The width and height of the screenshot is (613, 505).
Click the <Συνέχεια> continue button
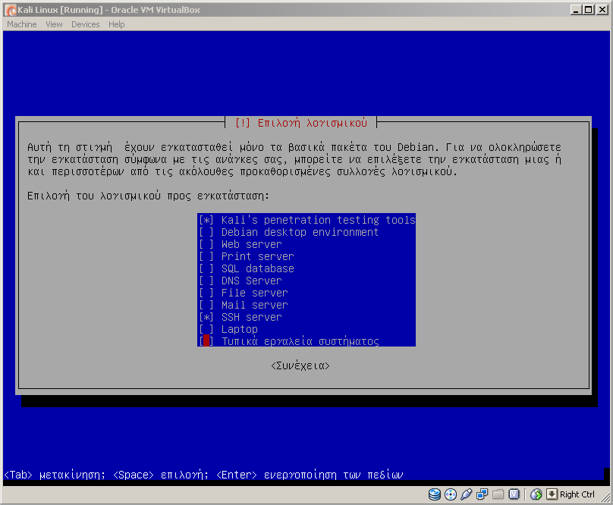click(300, 365)
